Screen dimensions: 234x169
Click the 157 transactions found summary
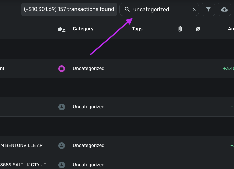pos(69,9)
